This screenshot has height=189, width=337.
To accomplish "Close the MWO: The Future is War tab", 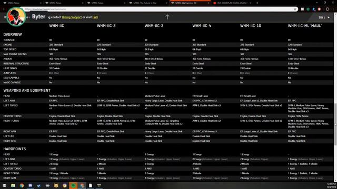I will [166, 3].
